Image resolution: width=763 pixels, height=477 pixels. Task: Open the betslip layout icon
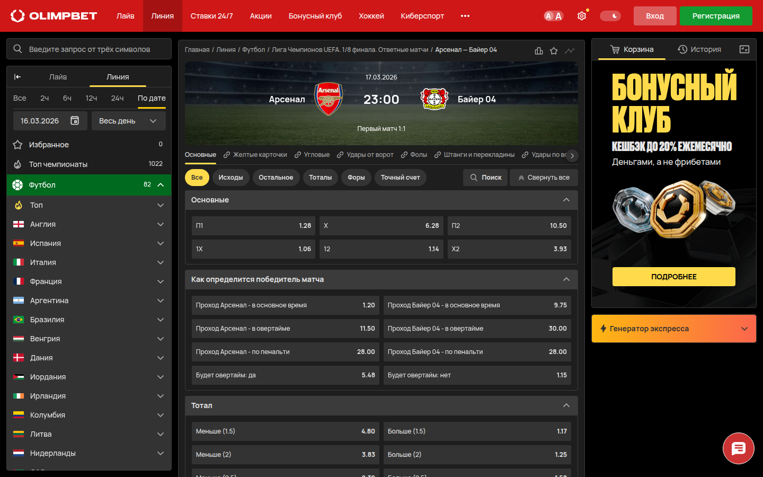point(744,49)
